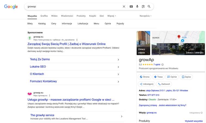Call the business with Zadzwoń button
Viewport: 206px width, 123px height.
tap(164, 84)
